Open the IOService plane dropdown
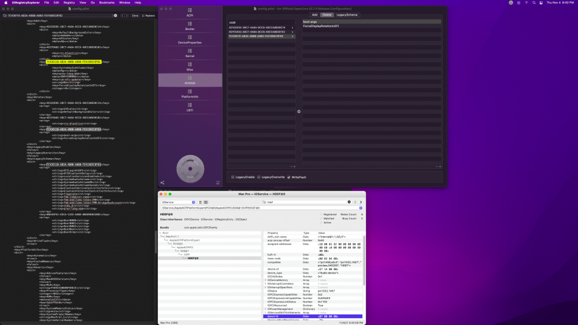578x325 pixels. click(178, 202)
